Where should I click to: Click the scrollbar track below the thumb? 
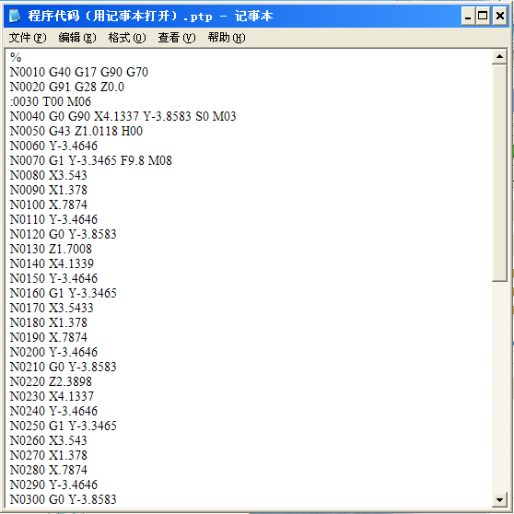[x=499, y=387]
